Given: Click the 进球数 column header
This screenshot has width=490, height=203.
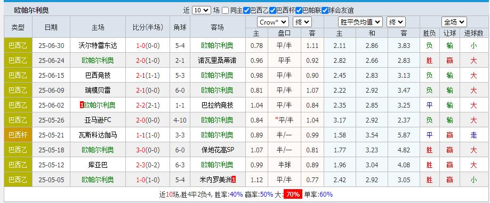Looking at the screenshot, I should 474,33.
